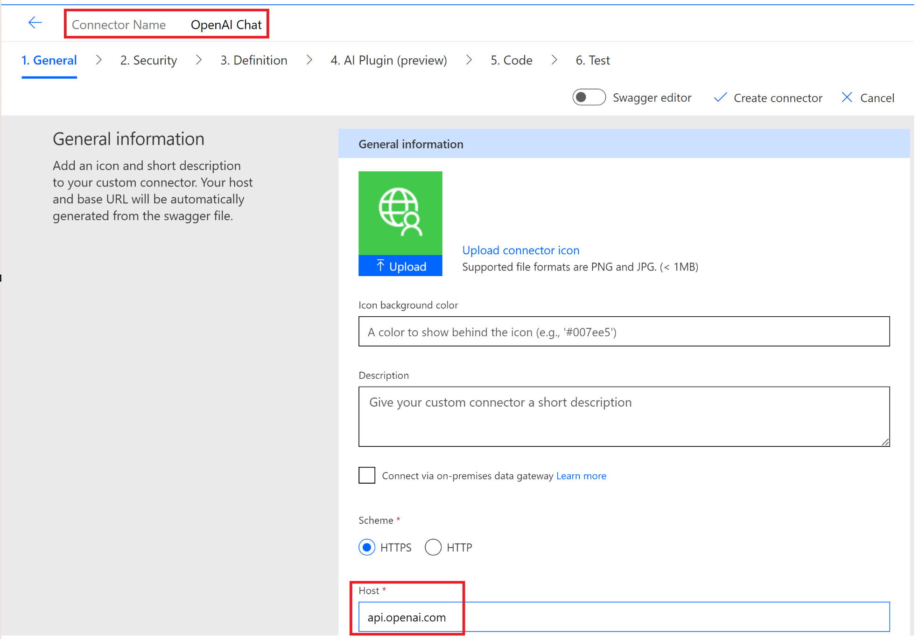Toggle the Swagger editor switch
Viewport: 919px width, 639px height.
pyautogui.click(x=589, y=97)
